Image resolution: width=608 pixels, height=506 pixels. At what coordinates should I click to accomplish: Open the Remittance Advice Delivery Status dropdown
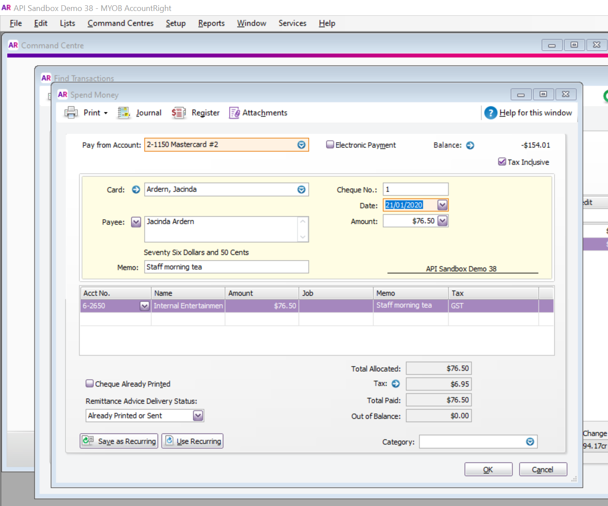198,416
